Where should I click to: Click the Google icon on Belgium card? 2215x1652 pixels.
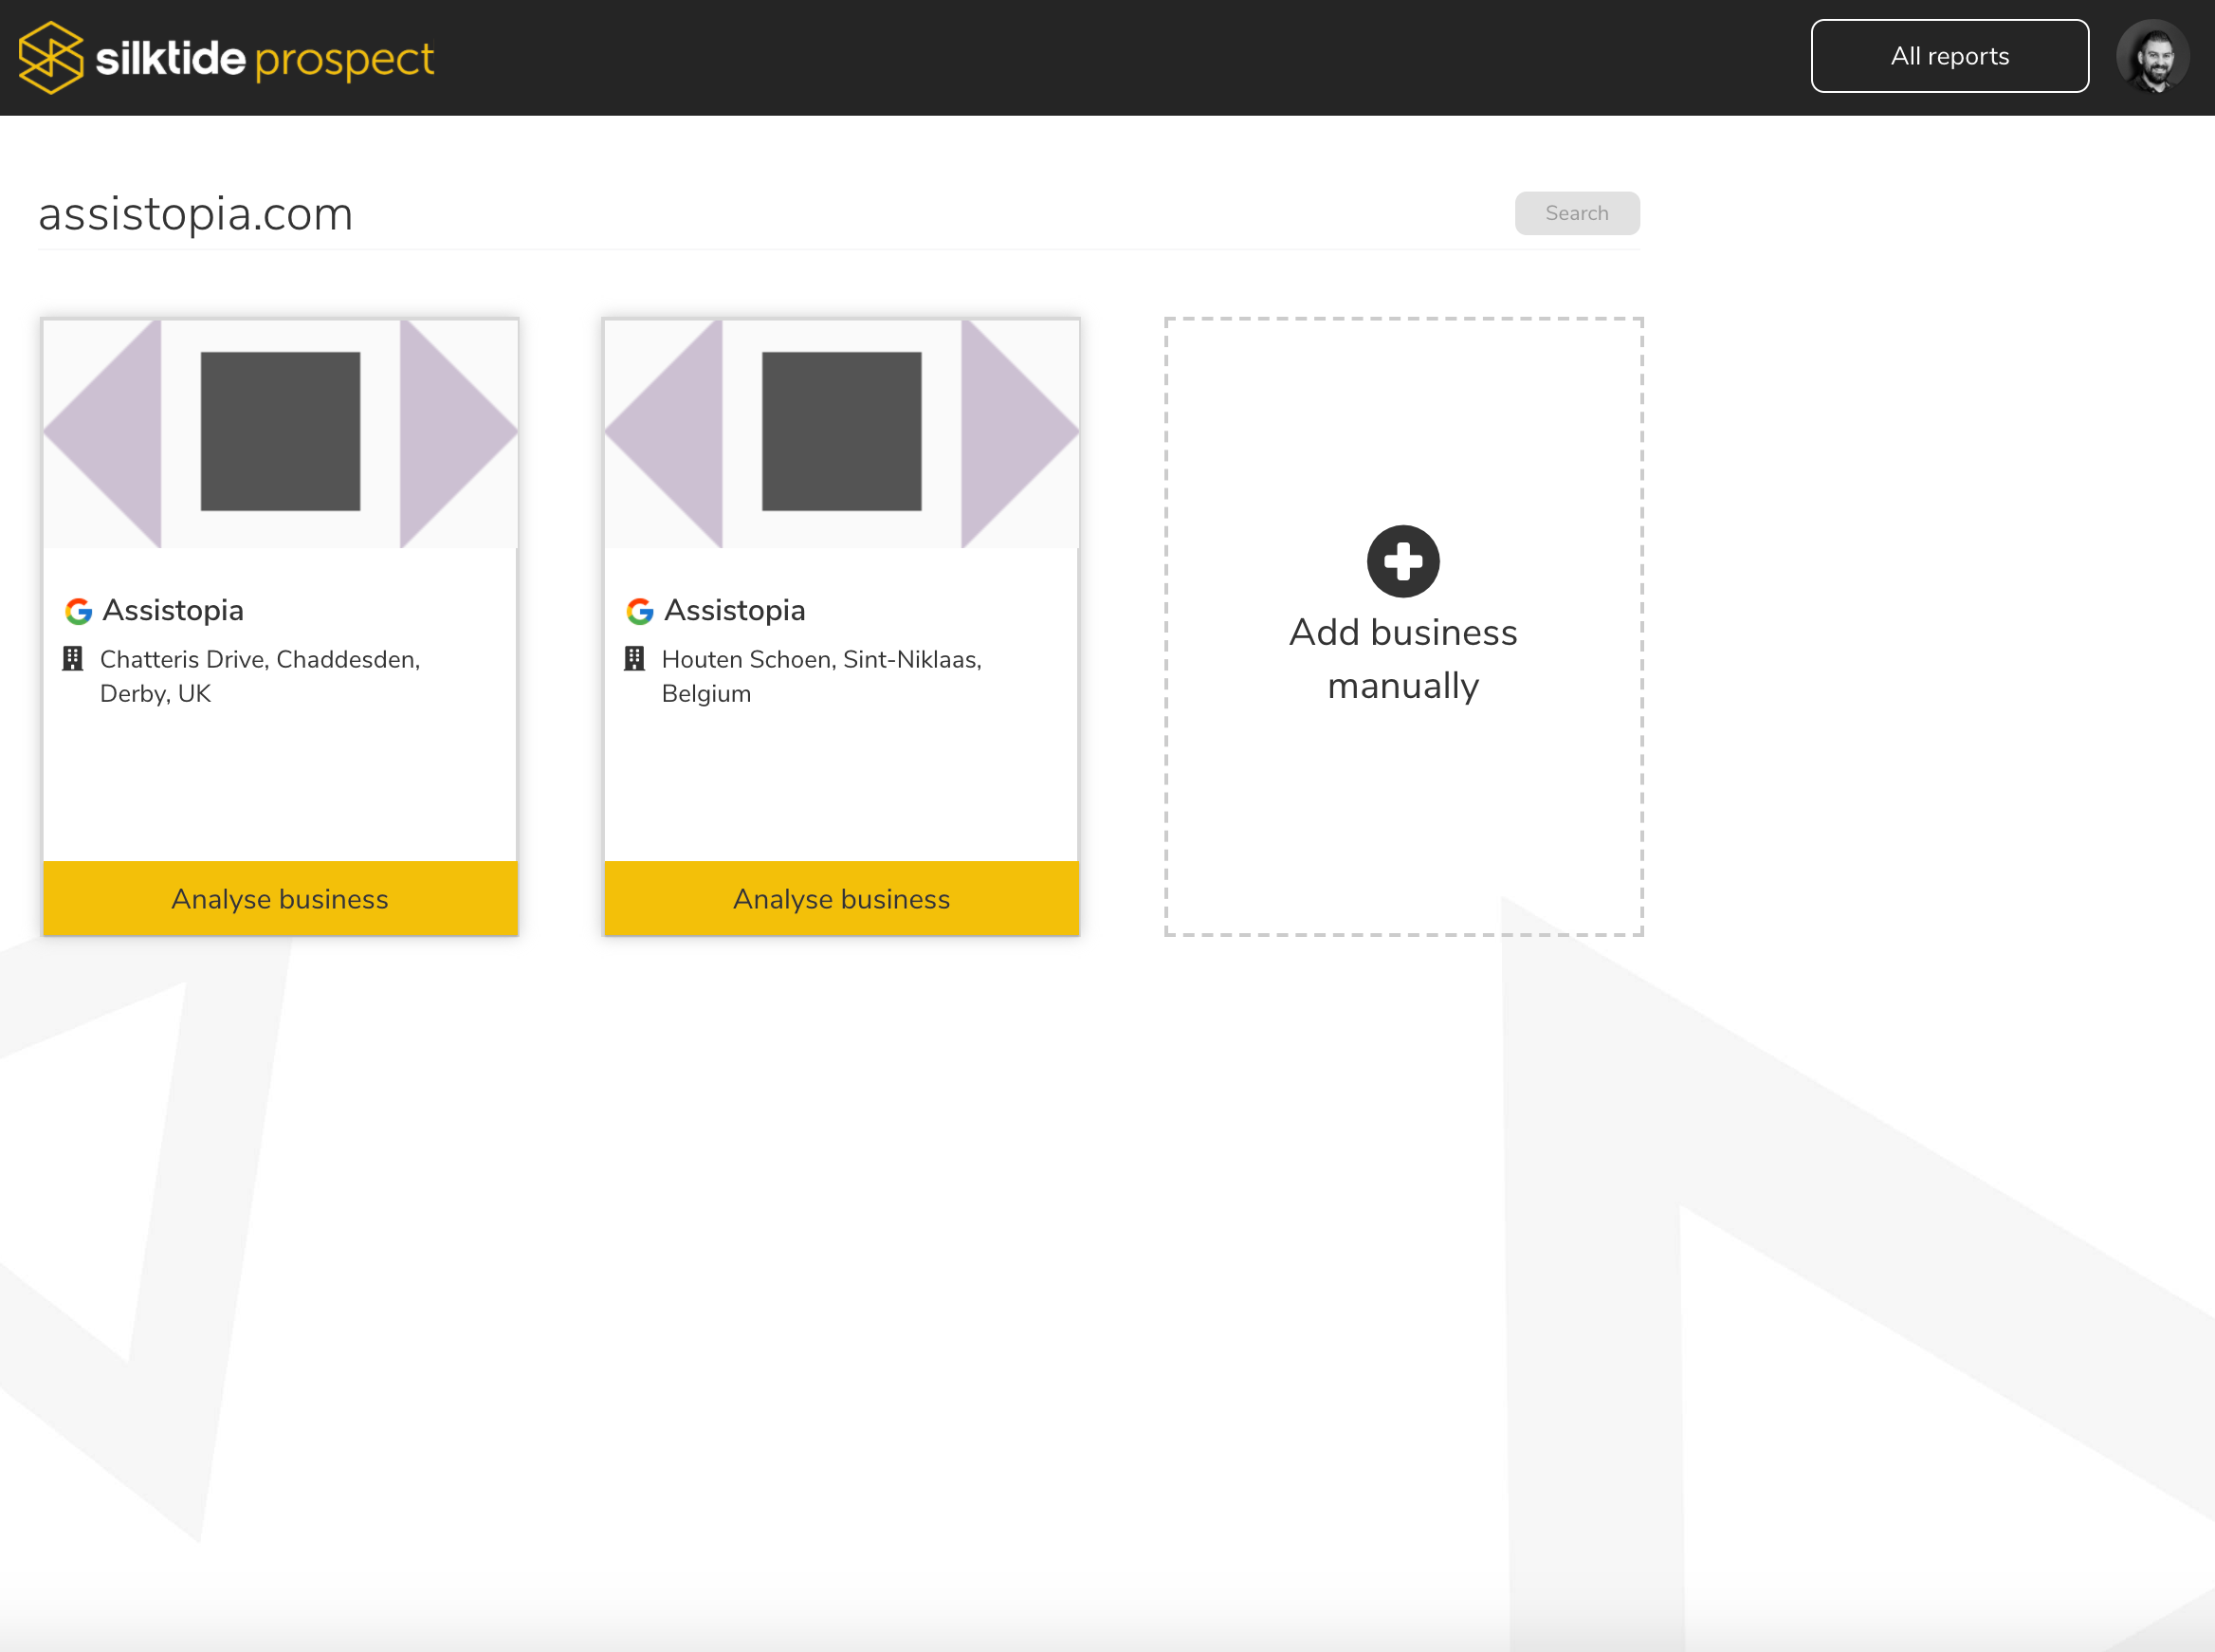coord(640,611)
